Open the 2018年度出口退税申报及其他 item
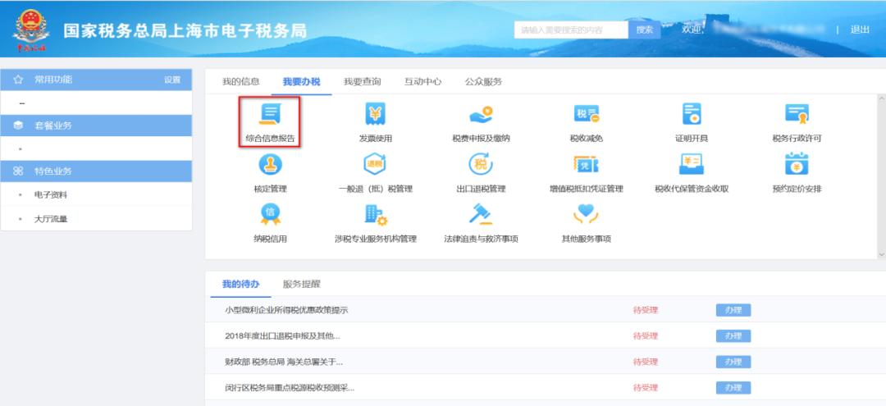The image size is (886, 406). point(282,336)
